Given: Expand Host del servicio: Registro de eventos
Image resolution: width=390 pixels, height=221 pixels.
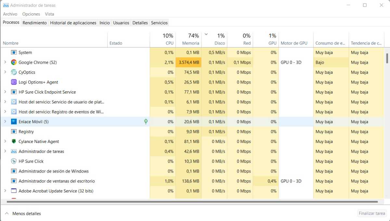Looking at the screenshot, I should 5,112.
